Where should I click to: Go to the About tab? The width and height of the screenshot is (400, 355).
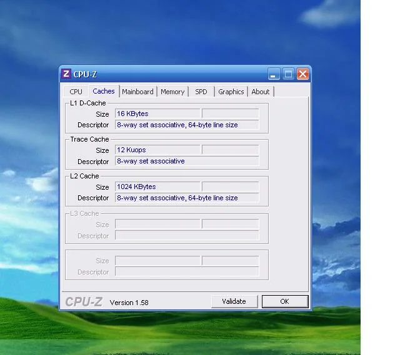pyautogui.click(x=261, y=92)
